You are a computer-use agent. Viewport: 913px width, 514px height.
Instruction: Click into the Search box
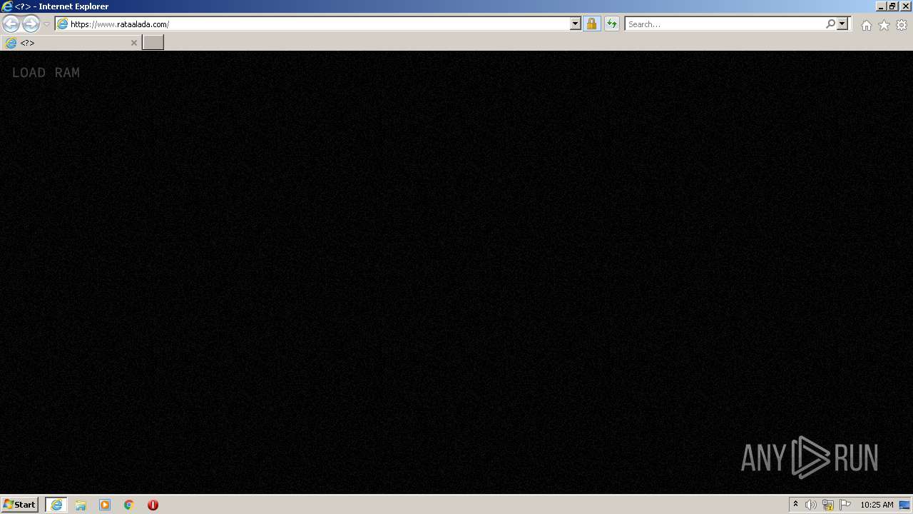pyautogui.click(x=724, y=24)
